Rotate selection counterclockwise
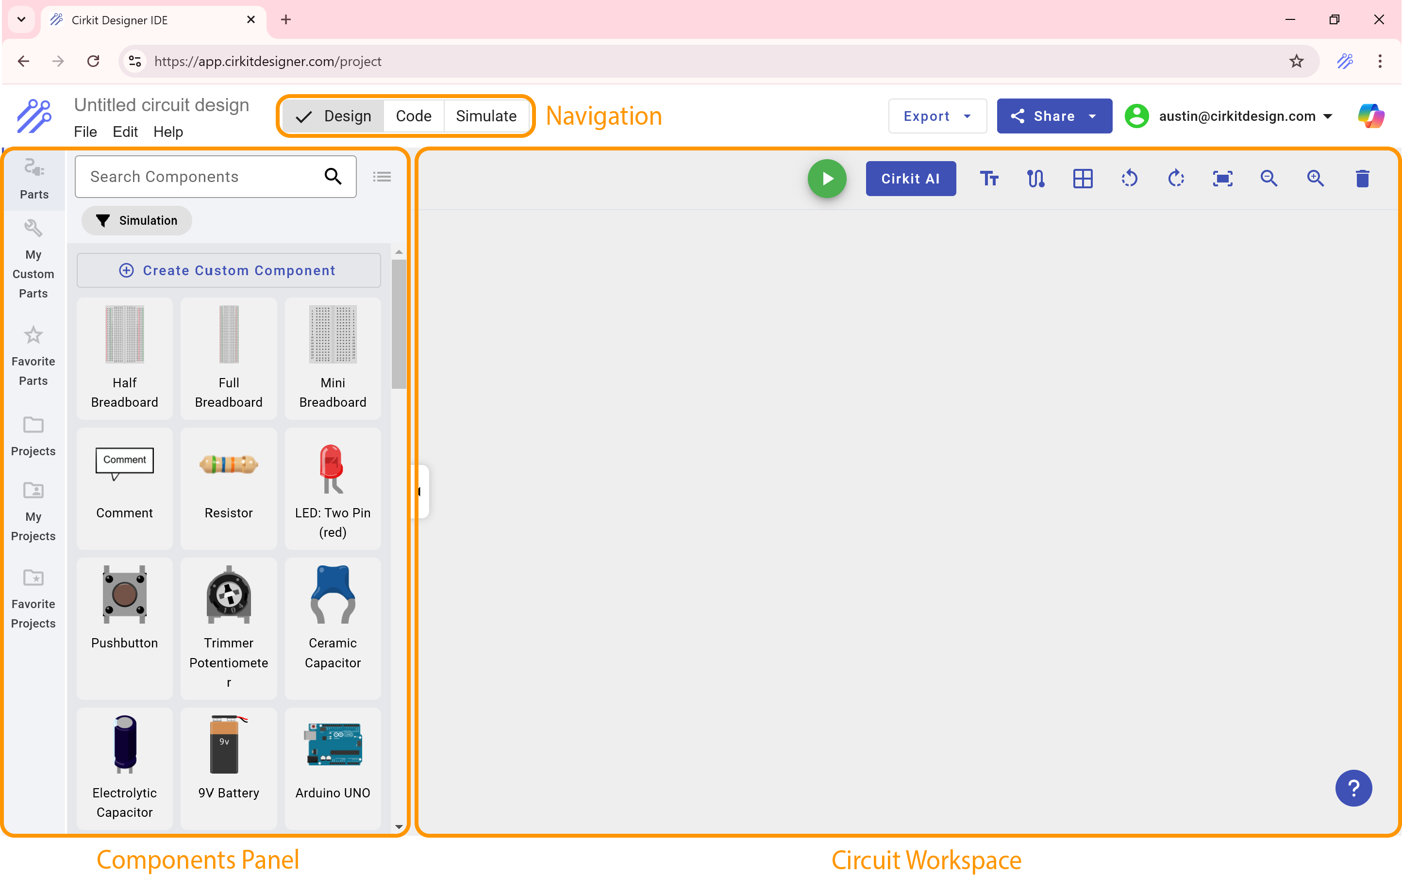1402x876 pixels. [x=1129, y=179]
